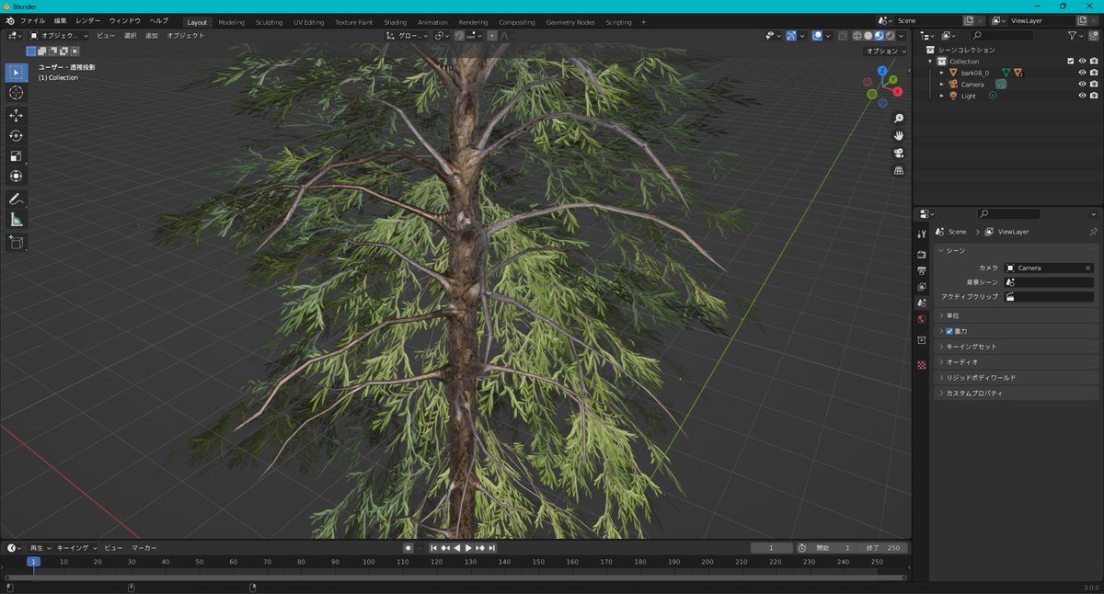Hide the bark08_0 object in viewport
Screen dimensions: 1104x594
[x=1082, y=73]
